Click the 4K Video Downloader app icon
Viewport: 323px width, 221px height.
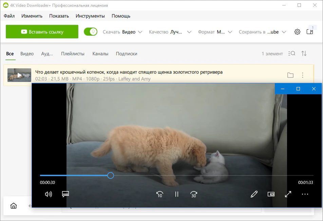(5, 5)
